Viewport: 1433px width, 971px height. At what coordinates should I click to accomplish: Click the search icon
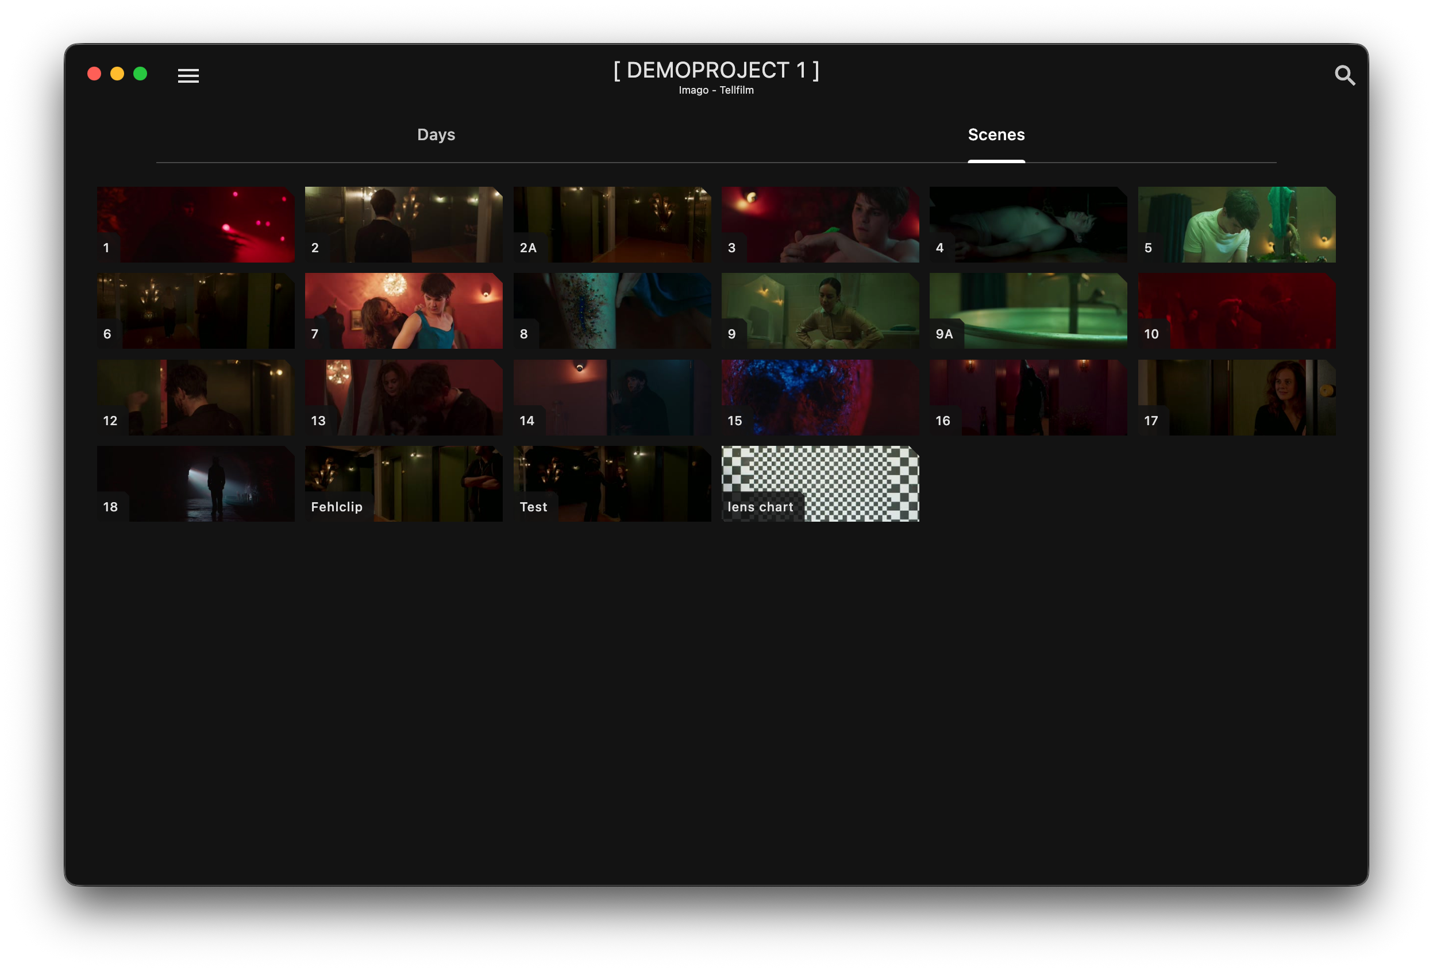pyautogui.click(x=1344, y=75)
